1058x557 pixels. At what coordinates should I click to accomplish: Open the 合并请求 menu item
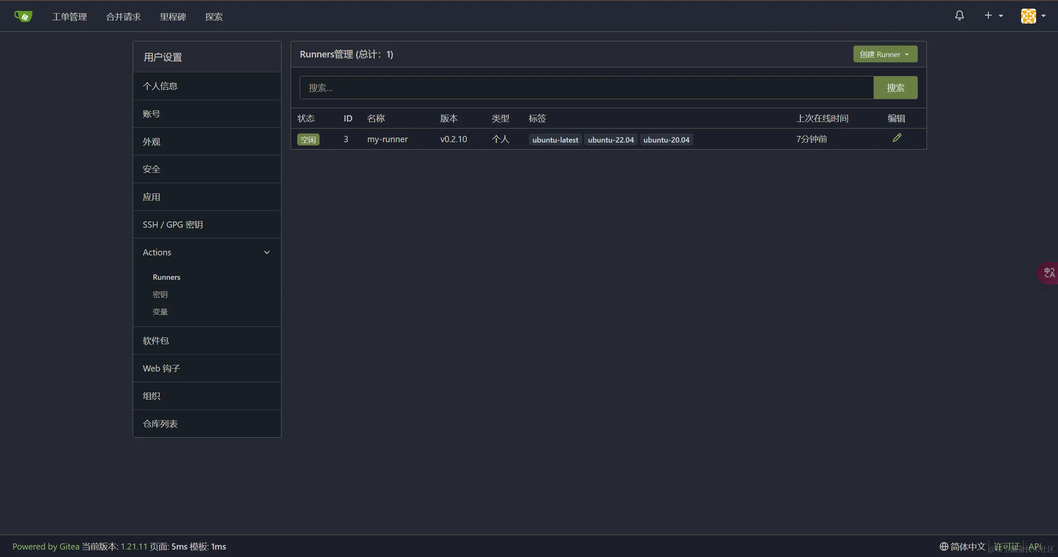[123, 17]
